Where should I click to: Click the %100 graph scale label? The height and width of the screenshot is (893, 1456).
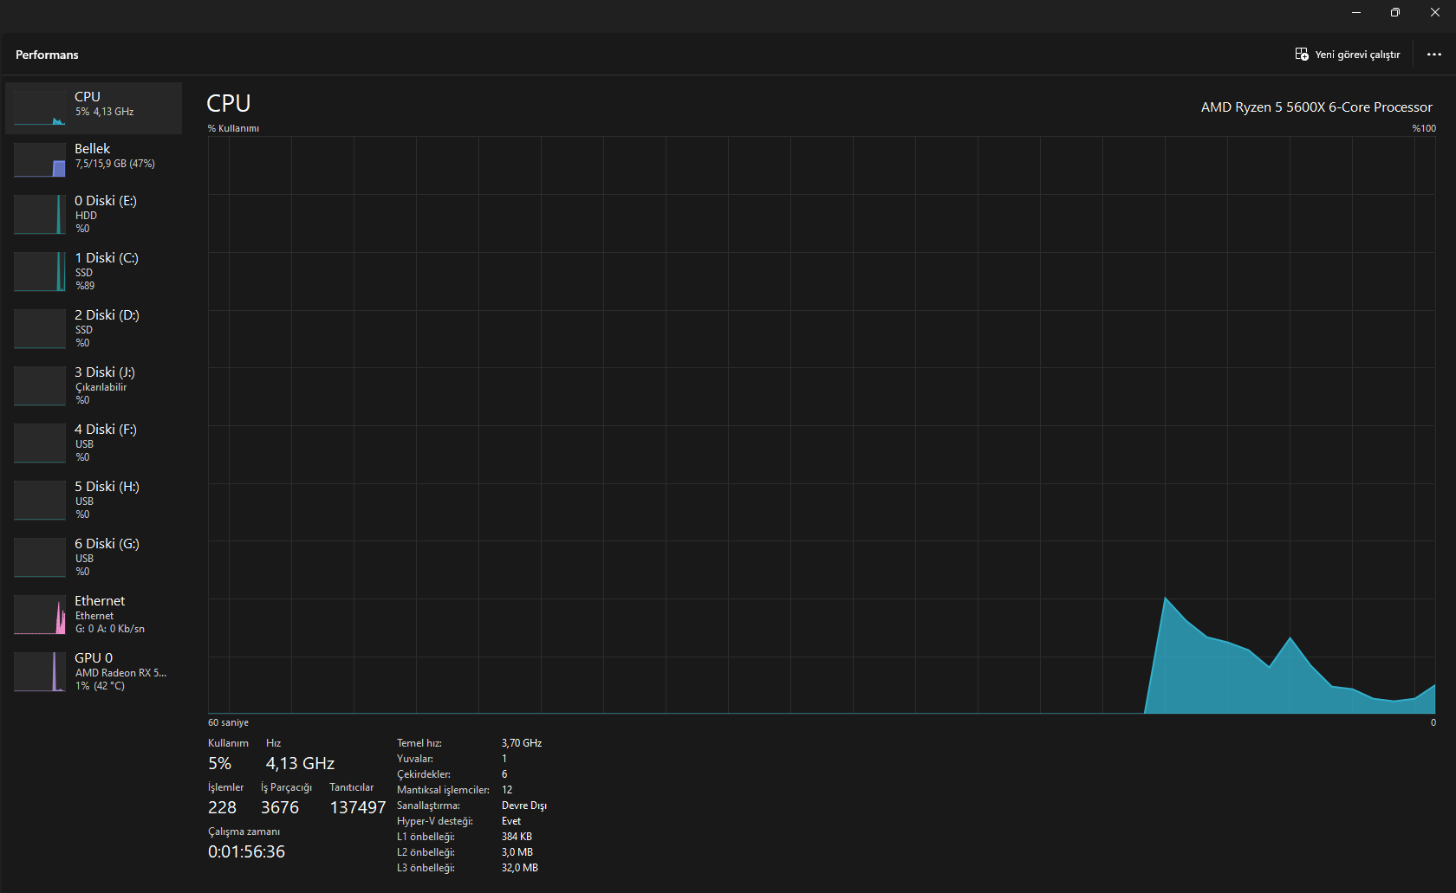(1424, 128)
